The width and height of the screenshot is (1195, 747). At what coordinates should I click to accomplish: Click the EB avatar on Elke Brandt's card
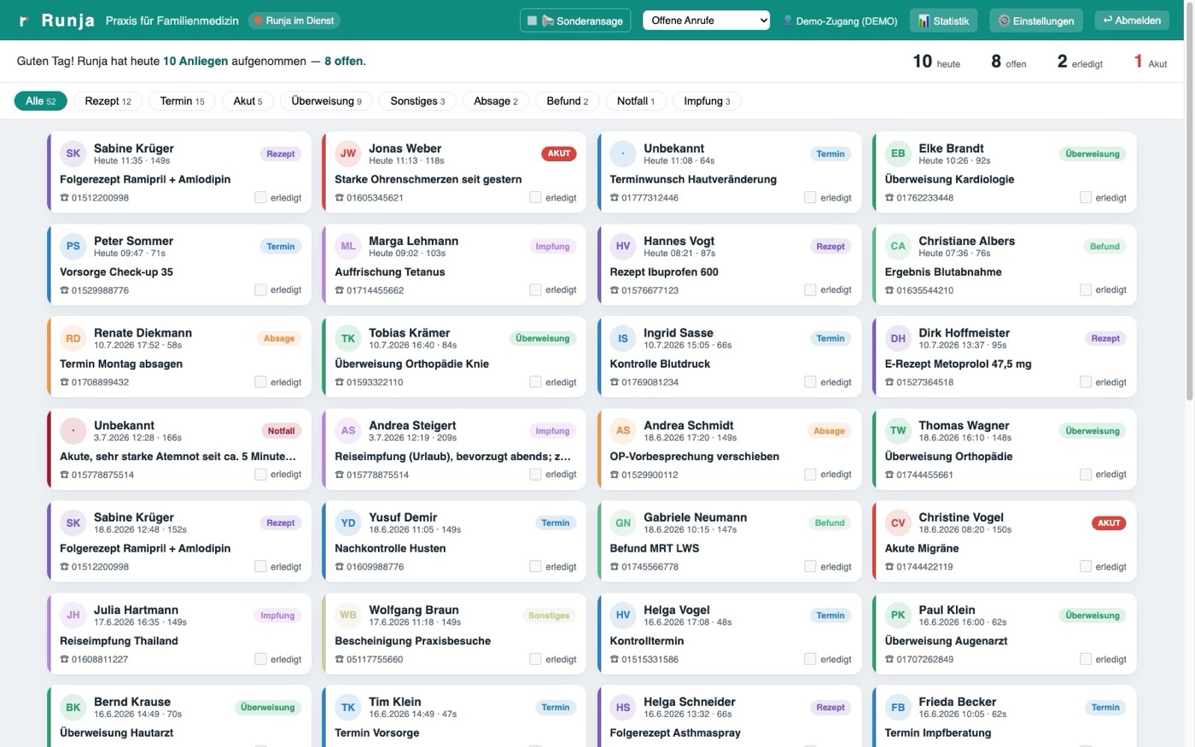[x=898, y=154]
